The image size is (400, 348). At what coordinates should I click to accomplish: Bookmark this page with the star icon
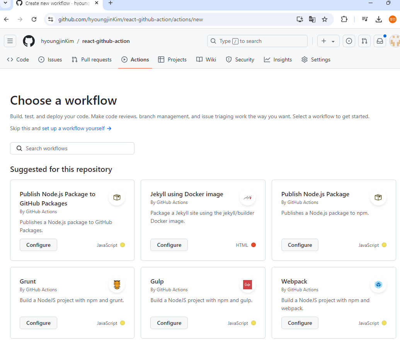pyautogui.click(x=325, y=19)
